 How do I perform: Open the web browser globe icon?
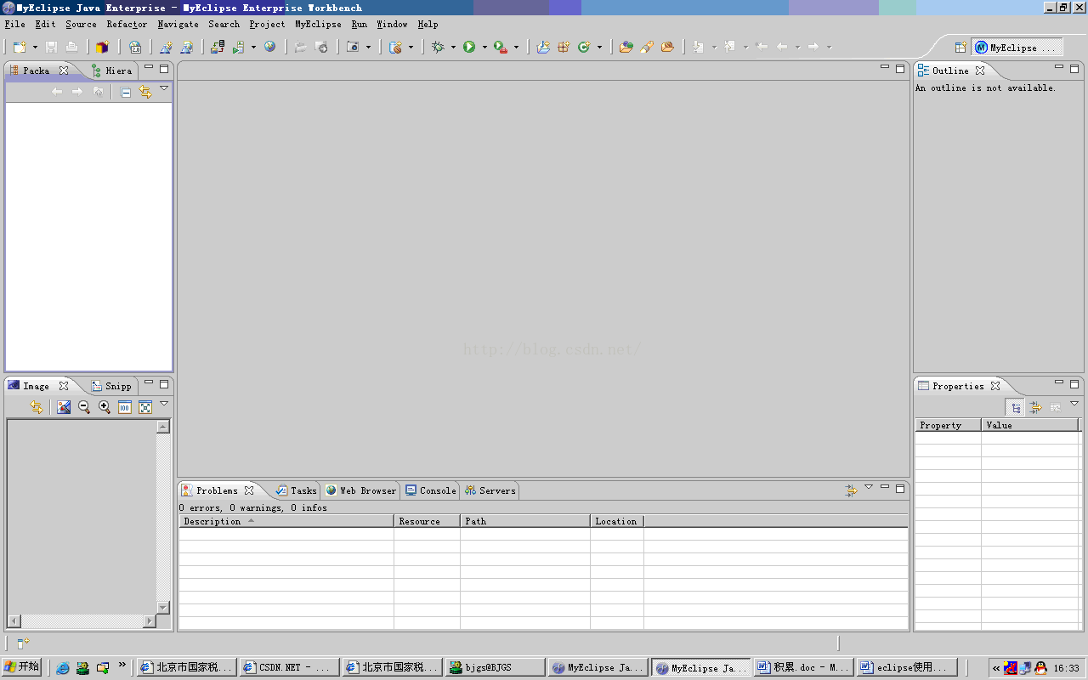pos(269,48)
